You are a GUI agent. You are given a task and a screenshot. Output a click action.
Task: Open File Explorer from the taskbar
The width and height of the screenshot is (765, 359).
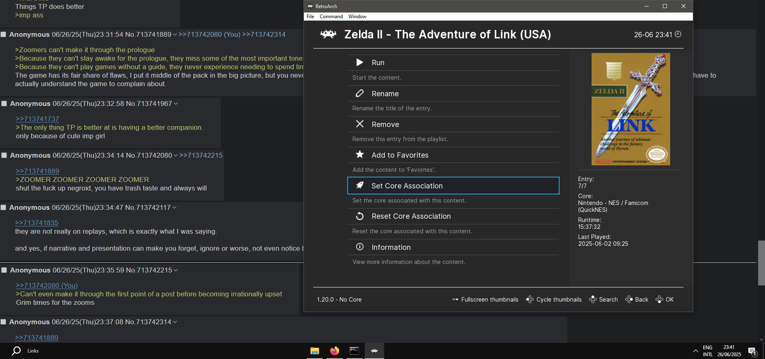(315, 351)
